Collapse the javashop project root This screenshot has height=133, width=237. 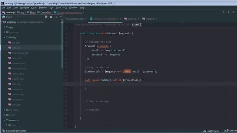coord(2,22)
